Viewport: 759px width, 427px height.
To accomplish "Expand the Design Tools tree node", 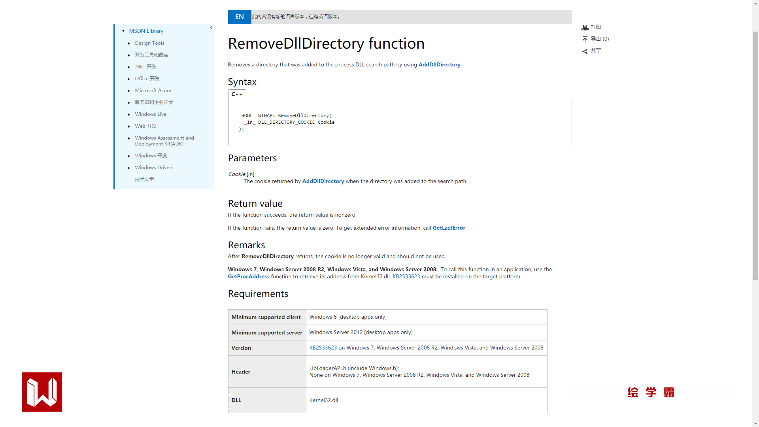I will pos(129,43).
